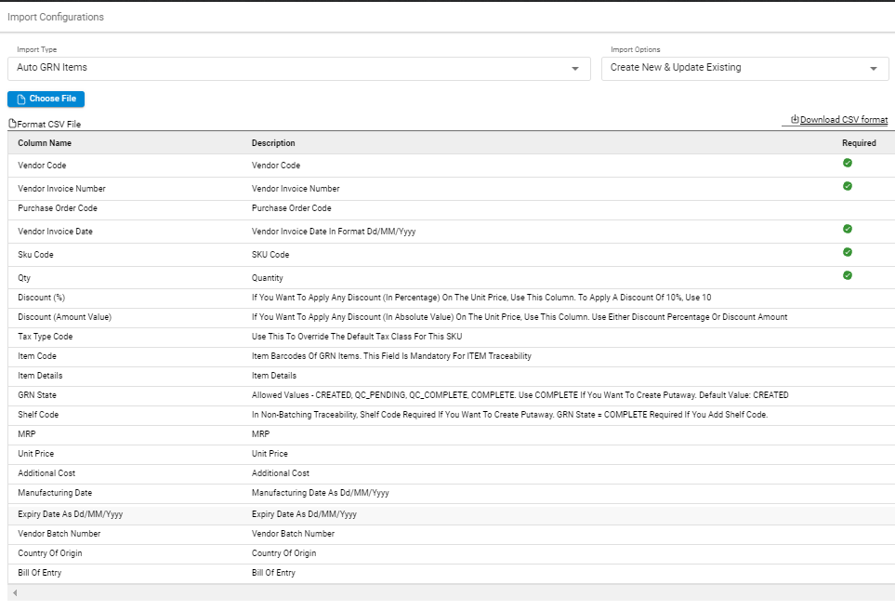Click the green required check for Vendor Code
The width and height of the screenshot is (895, 611).
coord(847,163)
